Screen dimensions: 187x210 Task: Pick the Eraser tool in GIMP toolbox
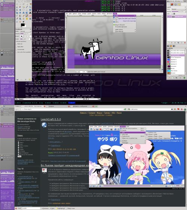pos(30,16)
